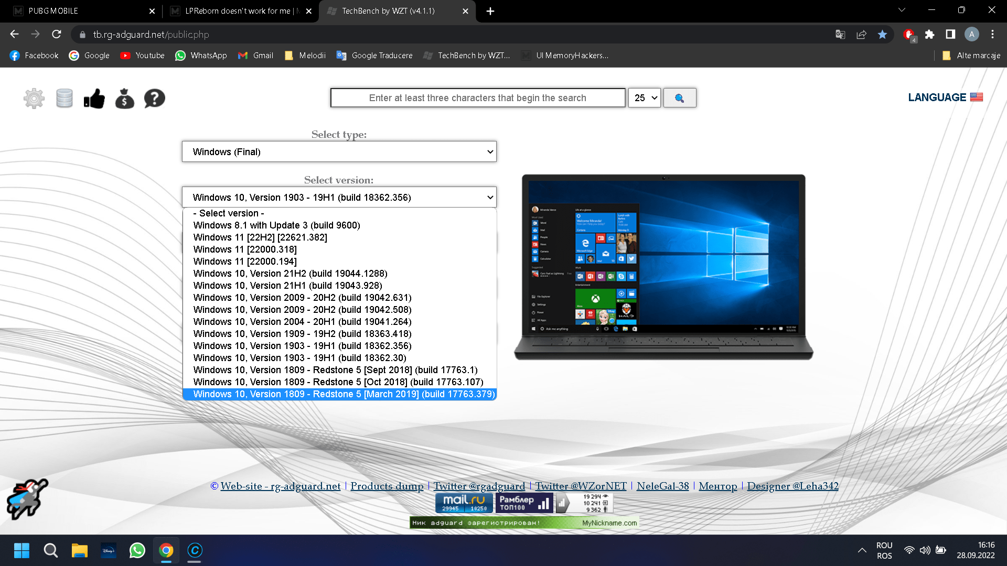This screenshot has width=1007, height=566.
Task: Click the rocket mascot icon
Action: click(27, 498)
